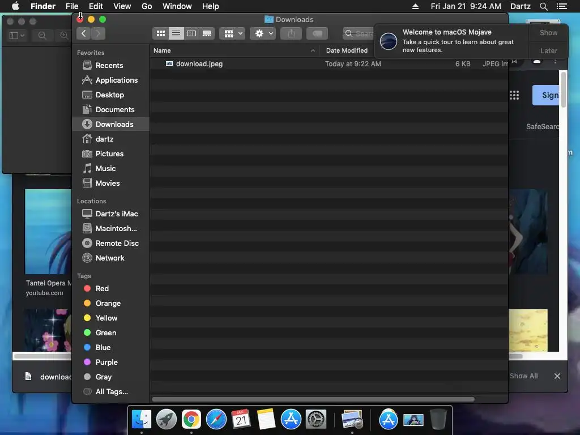Switch Finder to list view
580x435 pixels.
click(176, 33)
